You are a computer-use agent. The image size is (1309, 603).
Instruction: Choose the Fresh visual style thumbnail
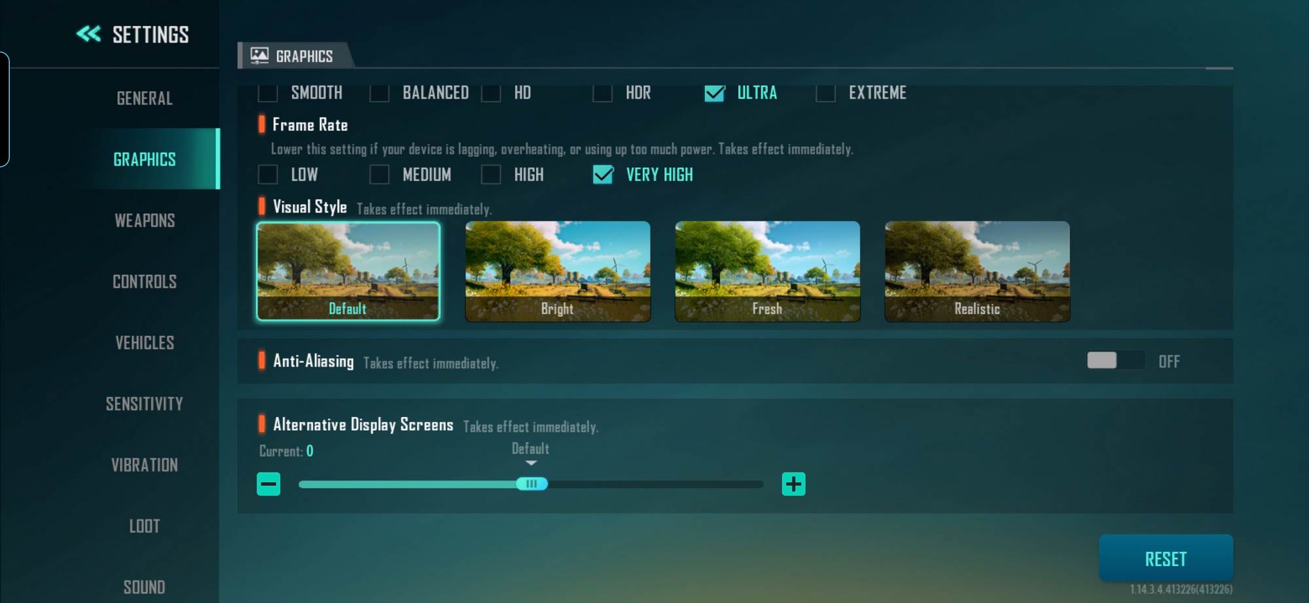point(767,271)
